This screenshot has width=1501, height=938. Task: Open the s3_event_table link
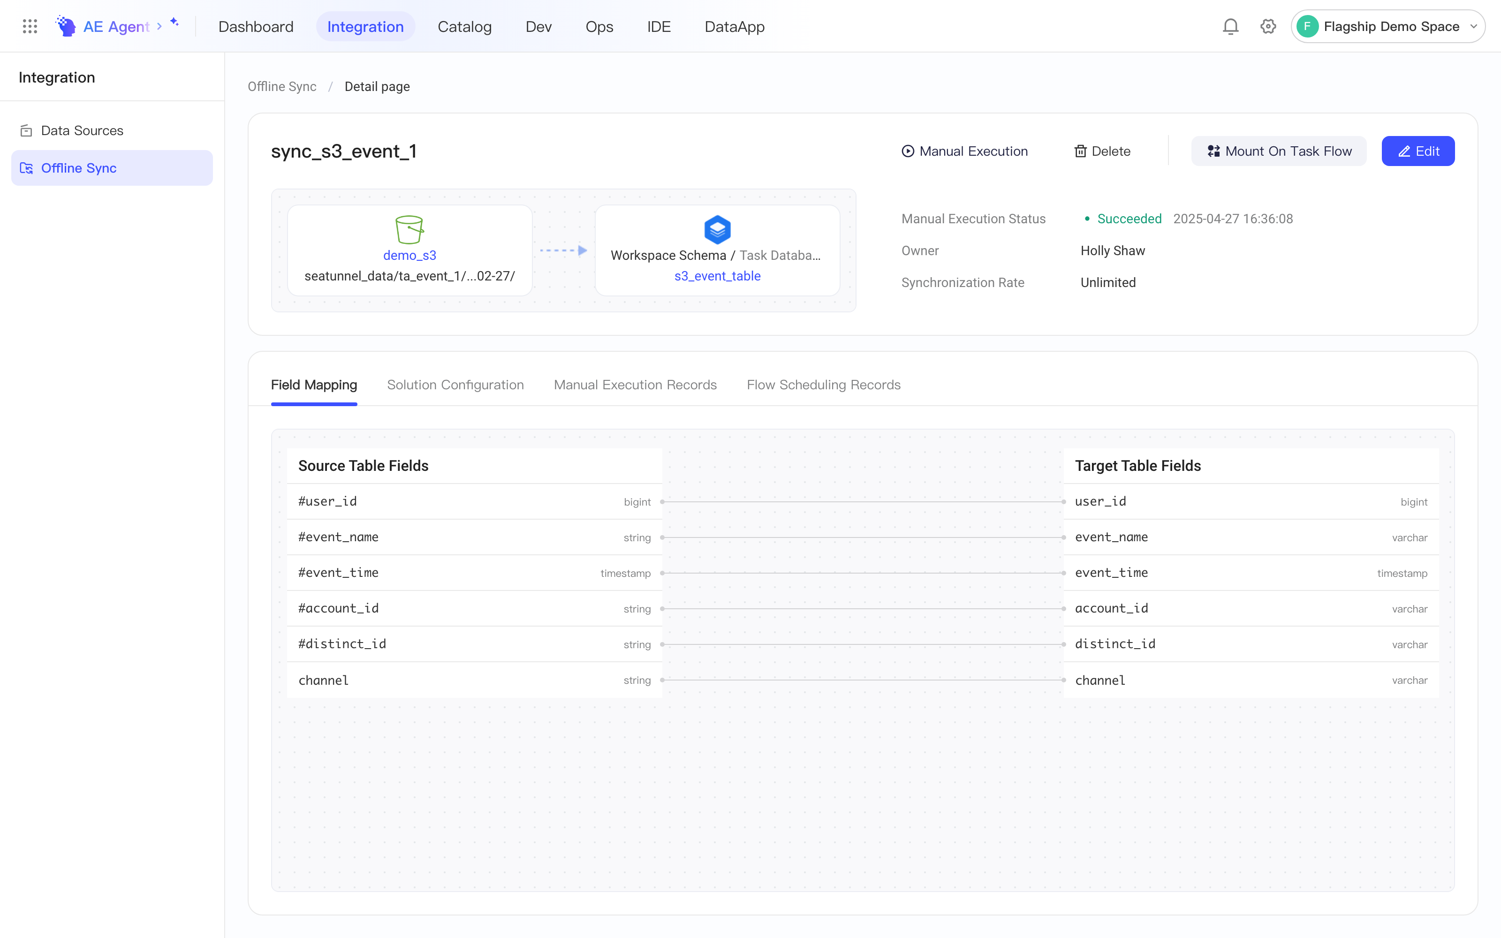click(717, 275)
